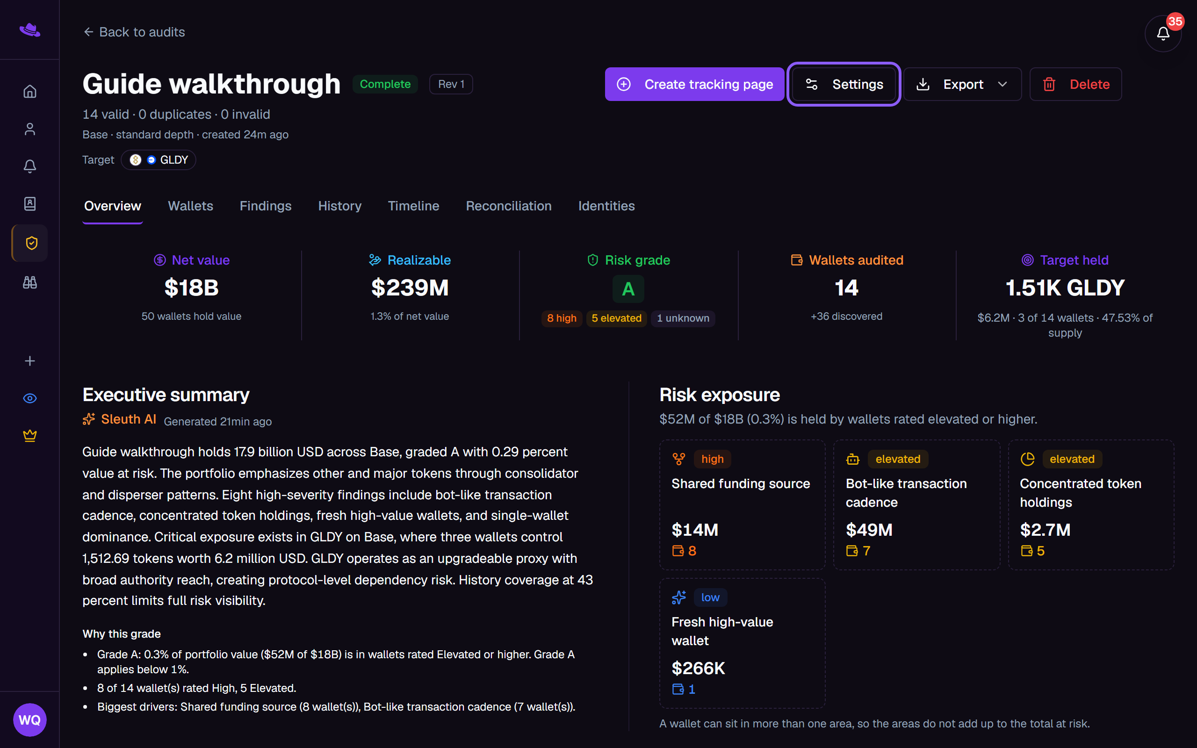
Task: Click the eye icon in sidebar
Action: click(x=29, y=398)
